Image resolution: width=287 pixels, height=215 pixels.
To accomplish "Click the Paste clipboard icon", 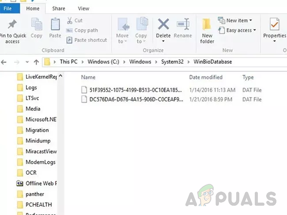I will (55, 24).
